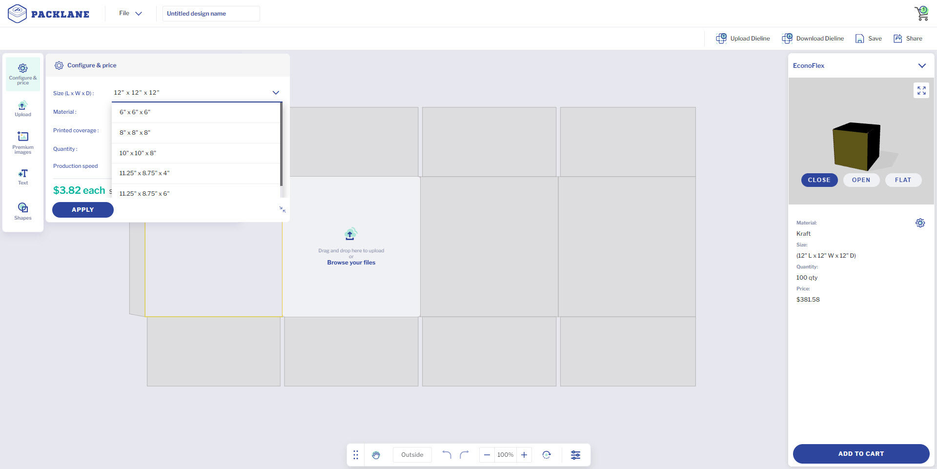The image size is (937, 469).
Task: Expand the EconoFlex product dropdown
Action: pyautogui.click(x=921, y=65)
